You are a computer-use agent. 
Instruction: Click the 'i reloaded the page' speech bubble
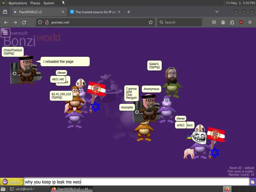65,61
